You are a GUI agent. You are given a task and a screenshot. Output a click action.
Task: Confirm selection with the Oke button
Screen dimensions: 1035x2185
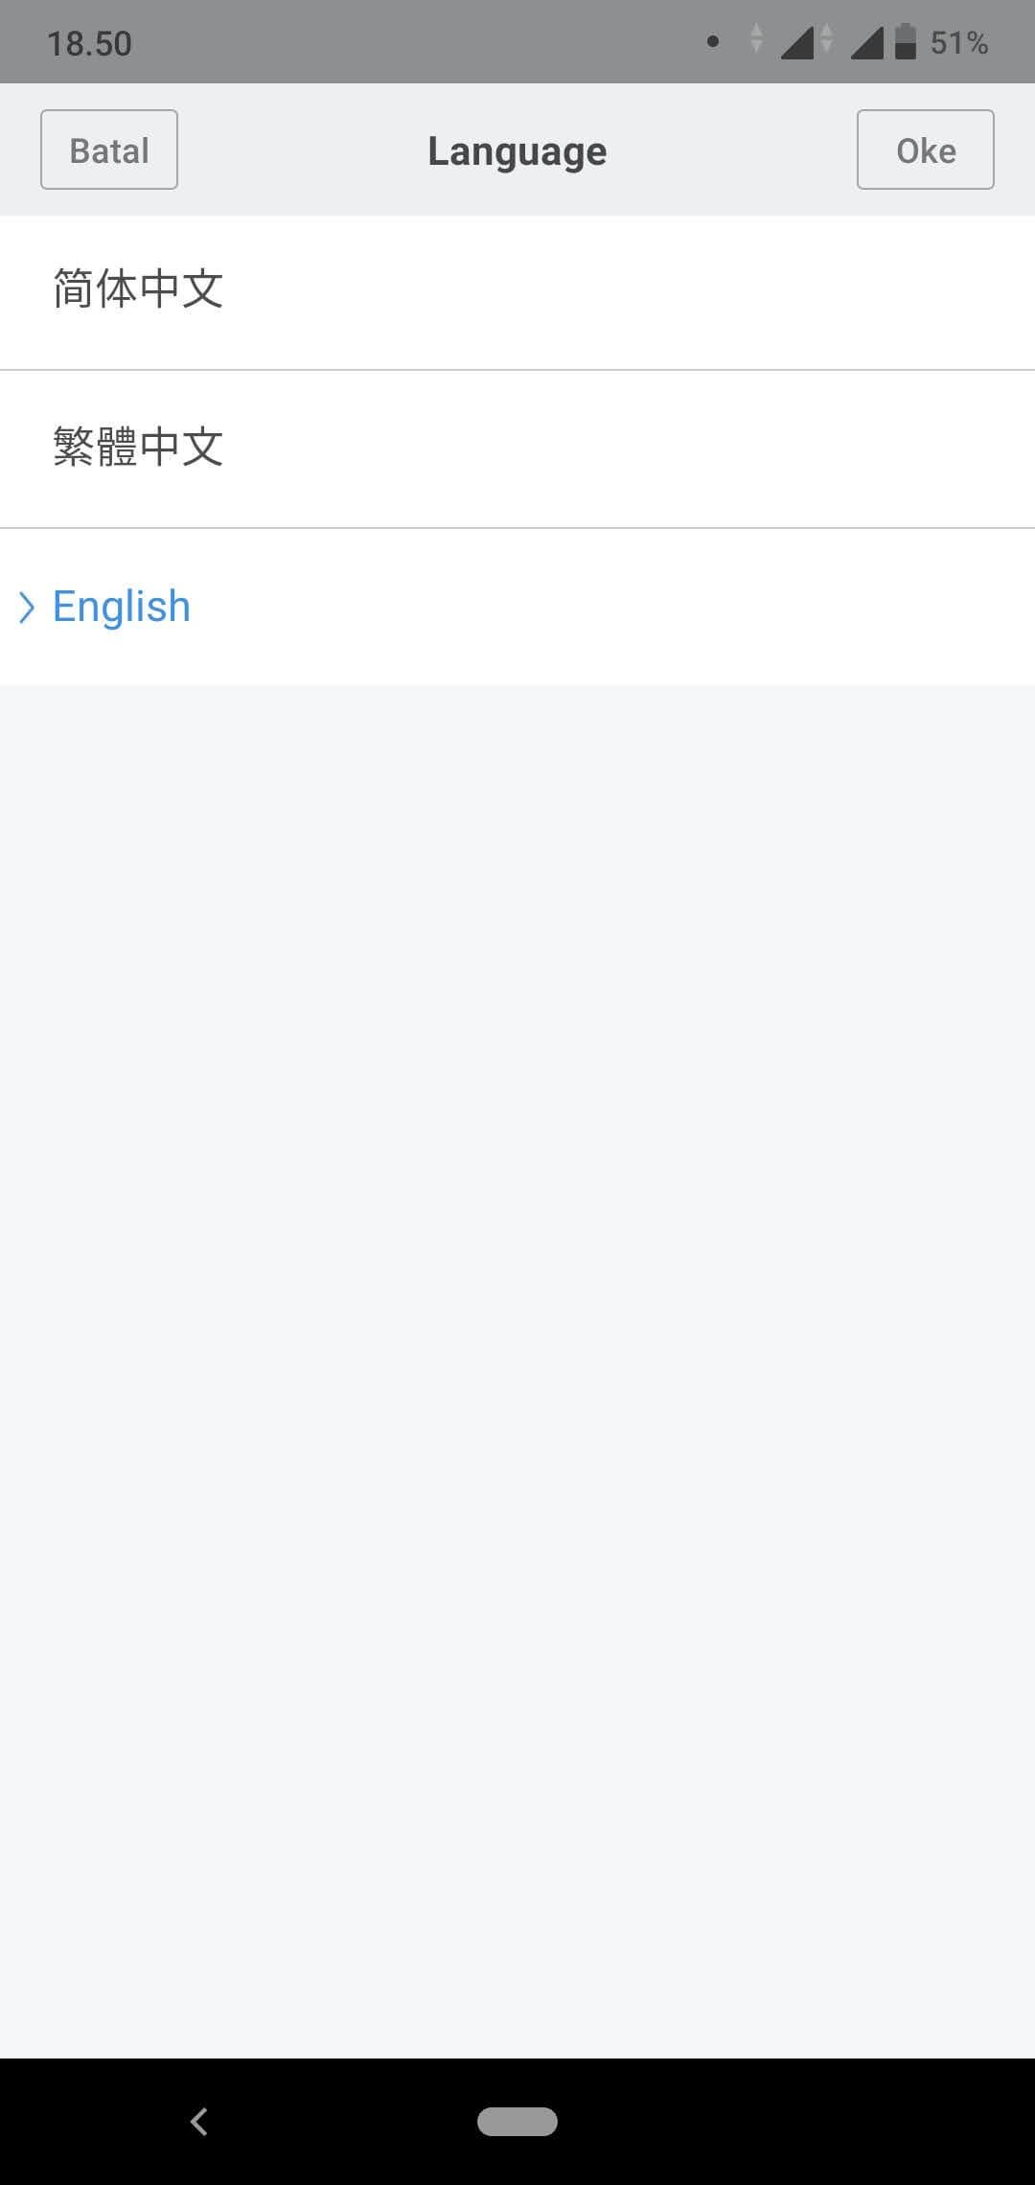click(926, 149)
